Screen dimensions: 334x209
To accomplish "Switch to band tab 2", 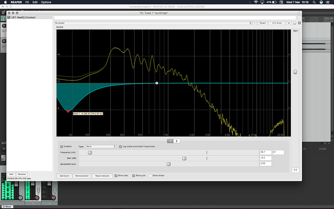I will (176, 141).
